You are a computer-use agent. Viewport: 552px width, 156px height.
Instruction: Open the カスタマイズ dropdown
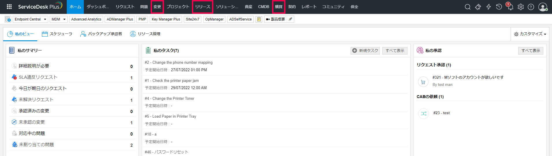click(530, 34)
